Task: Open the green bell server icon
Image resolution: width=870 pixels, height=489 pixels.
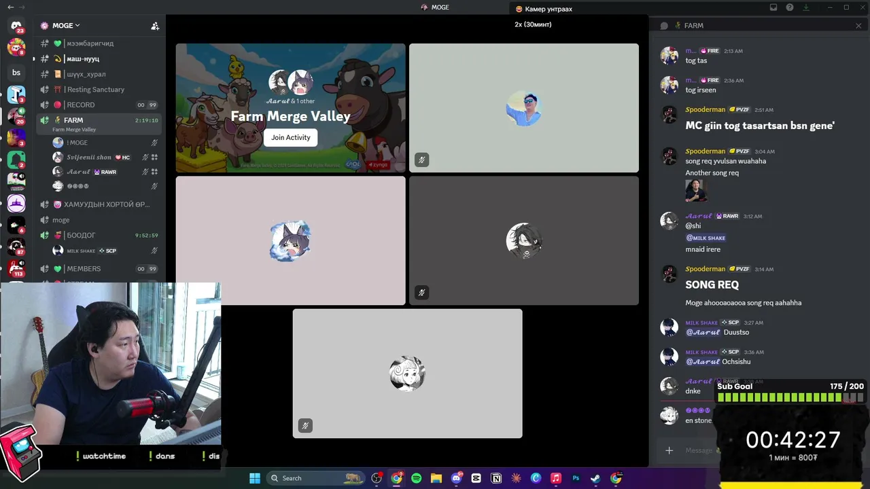Action: (16, 160)
